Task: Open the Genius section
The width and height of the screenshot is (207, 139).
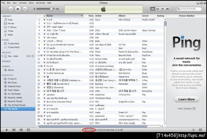Action: [x=11, y=70]
